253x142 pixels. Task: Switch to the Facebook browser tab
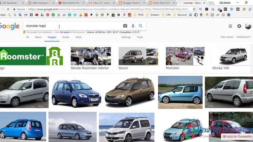coord(11,3)
